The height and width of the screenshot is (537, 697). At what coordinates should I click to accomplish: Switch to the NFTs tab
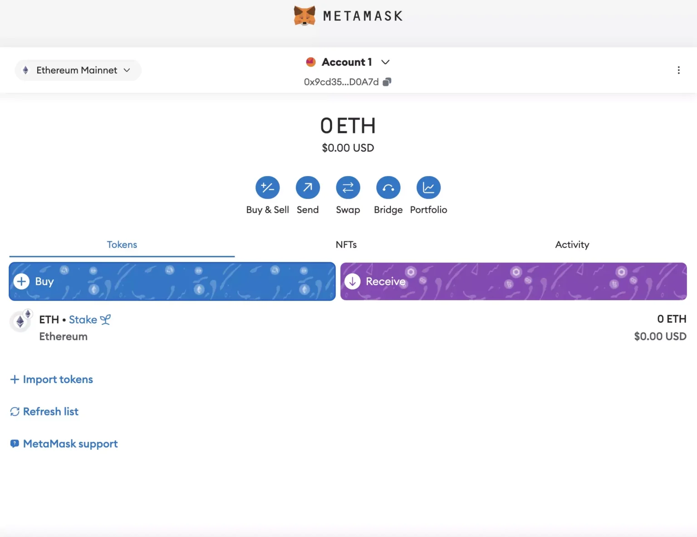coord(346,245)
